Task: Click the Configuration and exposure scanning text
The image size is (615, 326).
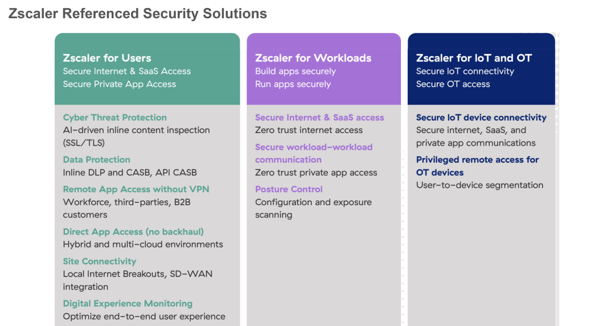Action: (313, 208)
